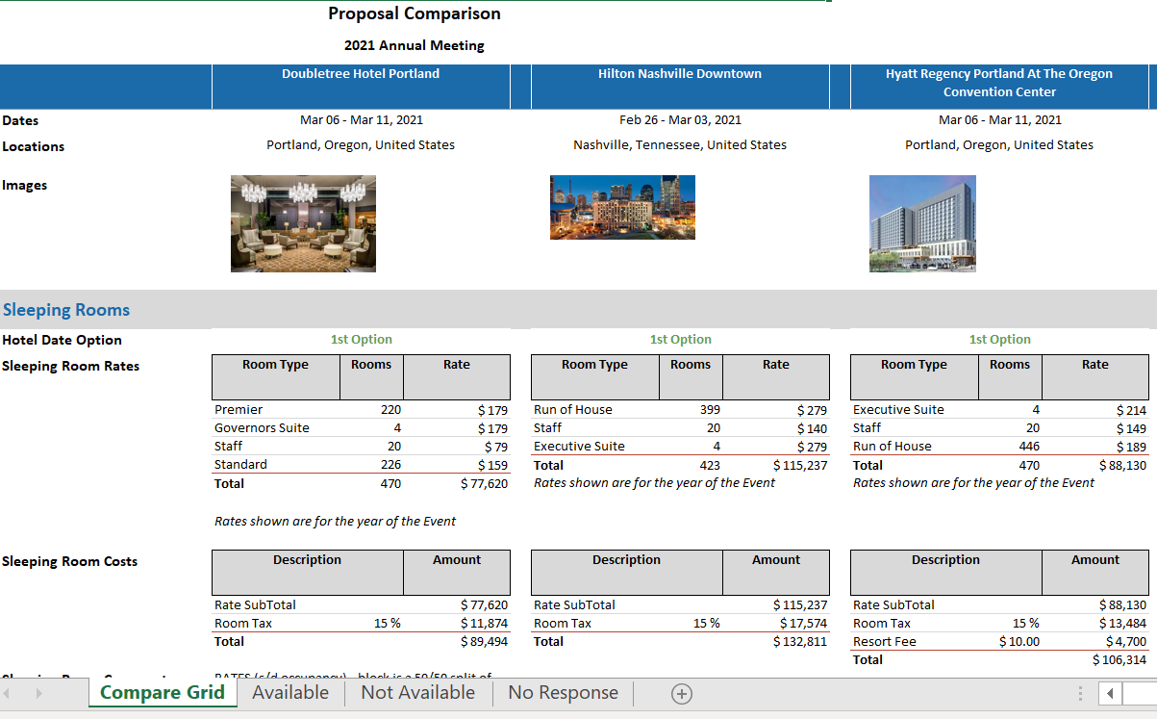This screenshot has height=719, width=1157.
Task: Select the No Response sheet tab
Action: (x=563, y=693)
